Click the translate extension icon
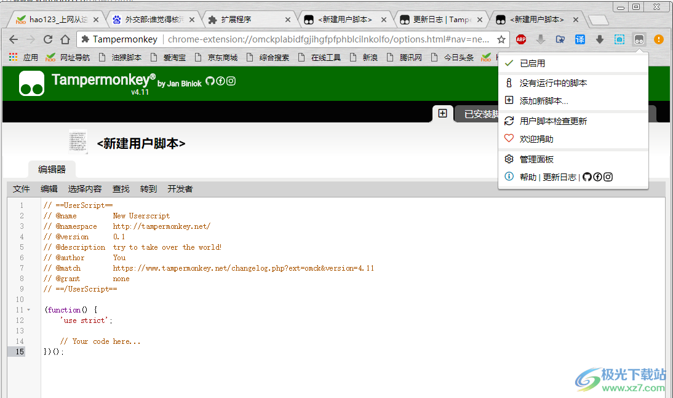 tap(580, 39)
